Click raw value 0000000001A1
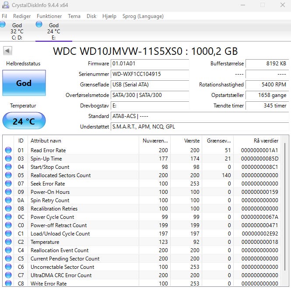 pyautogui.click(x=259, y=150)
